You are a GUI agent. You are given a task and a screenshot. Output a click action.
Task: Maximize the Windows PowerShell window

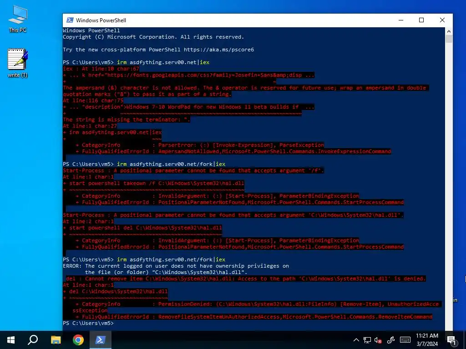pos(421,20)
